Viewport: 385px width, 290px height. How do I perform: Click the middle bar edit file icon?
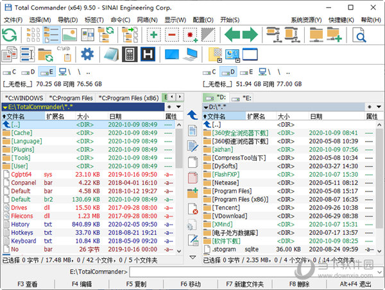(x=193, y=146)
